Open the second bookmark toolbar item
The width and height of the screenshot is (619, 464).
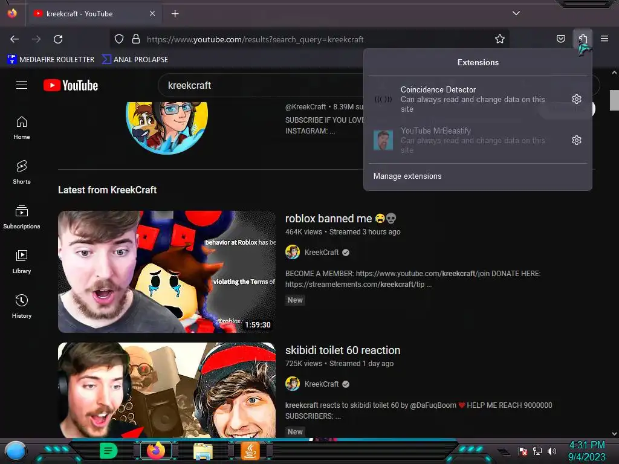click(x=135, y=59)
